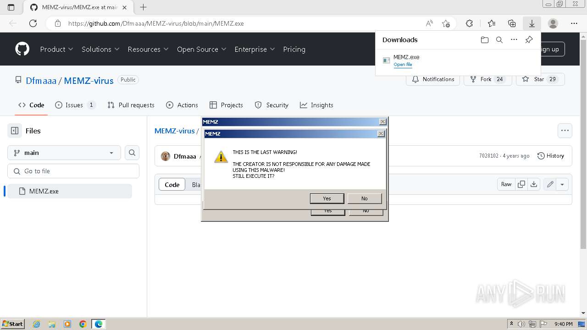Open Downloads folder icon in the panel
This screenshot has height=330, width=587.
coord(485,40)
